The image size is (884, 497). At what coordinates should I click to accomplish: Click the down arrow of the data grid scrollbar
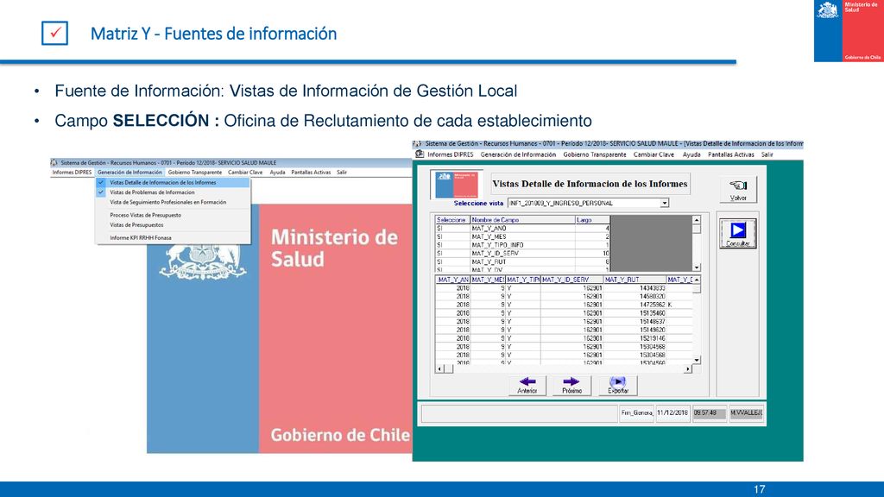tap(697, 360)
